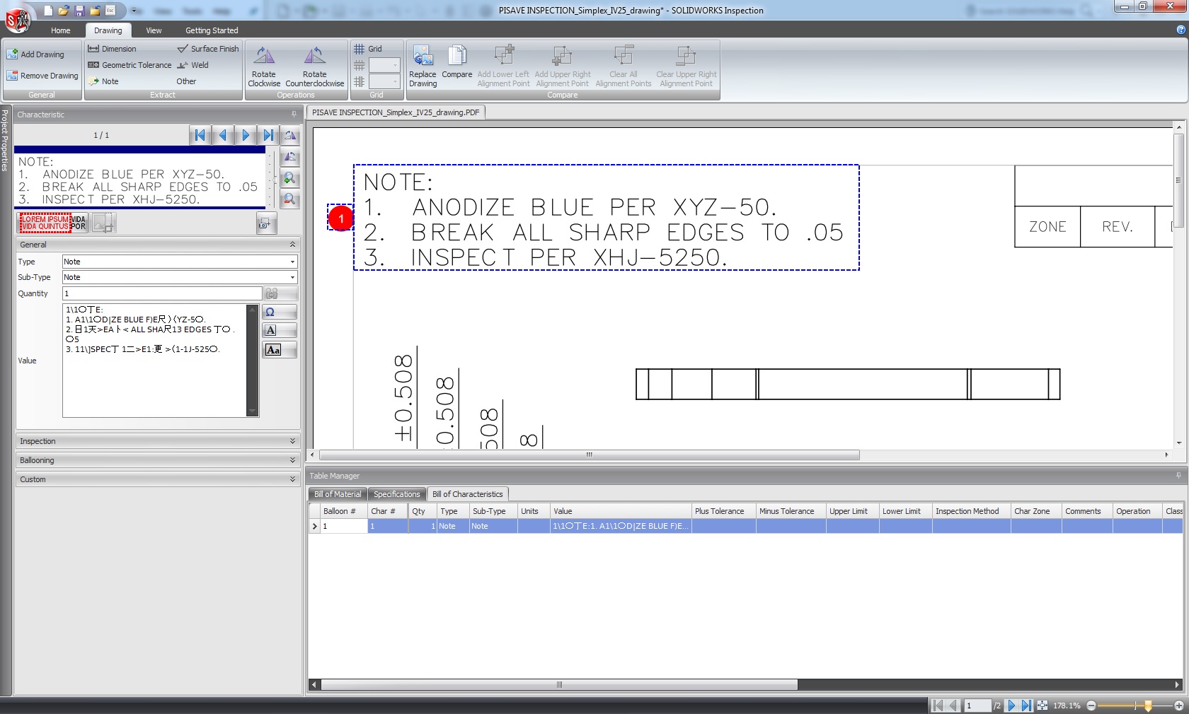
Task: Switch to the Home ribbon tab
Action: 61,30
